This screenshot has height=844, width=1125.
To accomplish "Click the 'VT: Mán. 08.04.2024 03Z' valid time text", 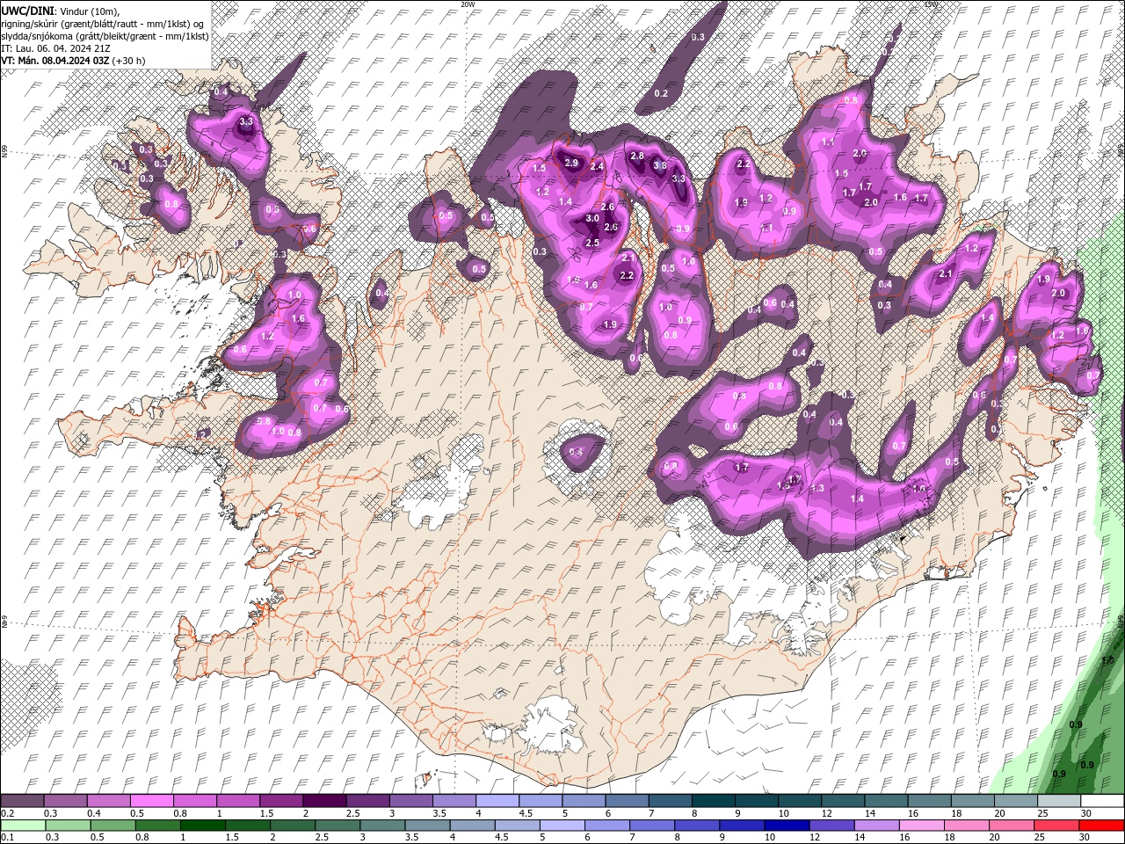I will tap(54, 61).
